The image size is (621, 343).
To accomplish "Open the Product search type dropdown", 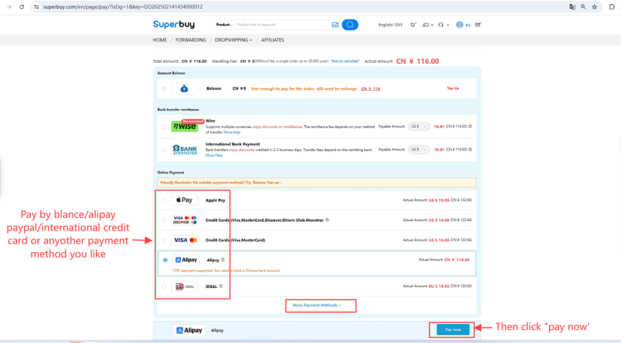I will (224, 25).
